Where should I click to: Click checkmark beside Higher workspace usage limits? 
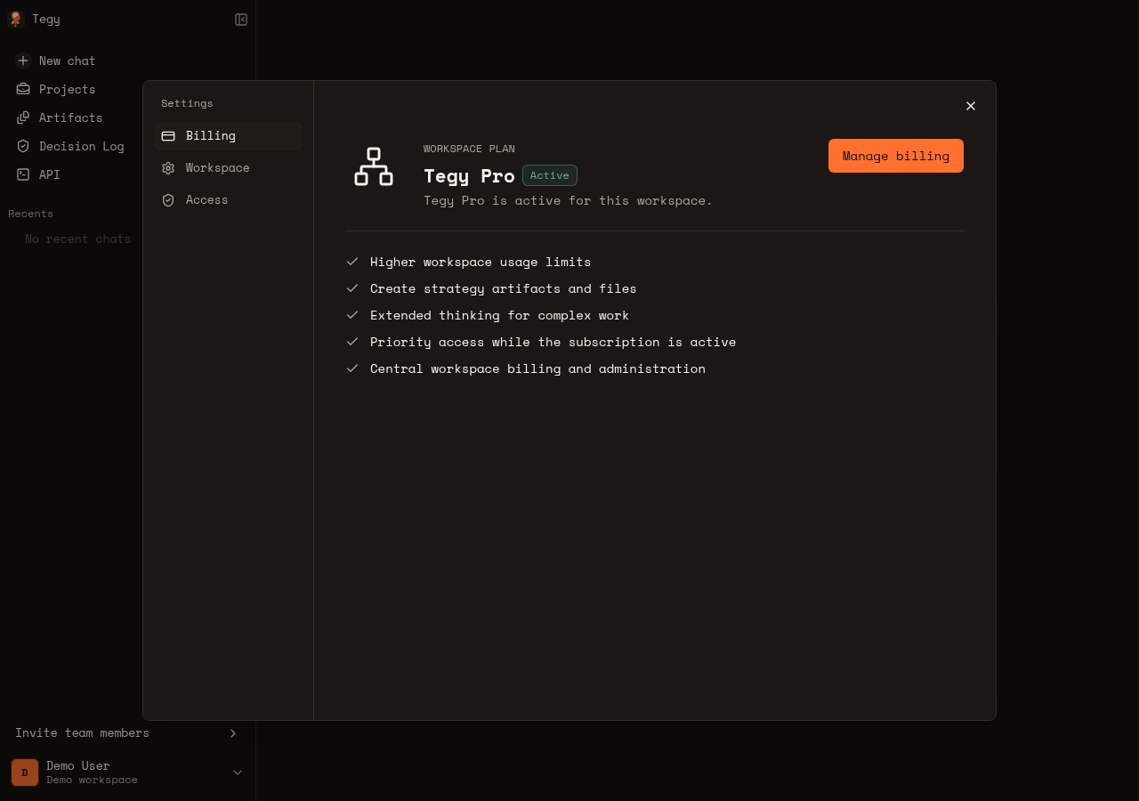coord(352,262)
